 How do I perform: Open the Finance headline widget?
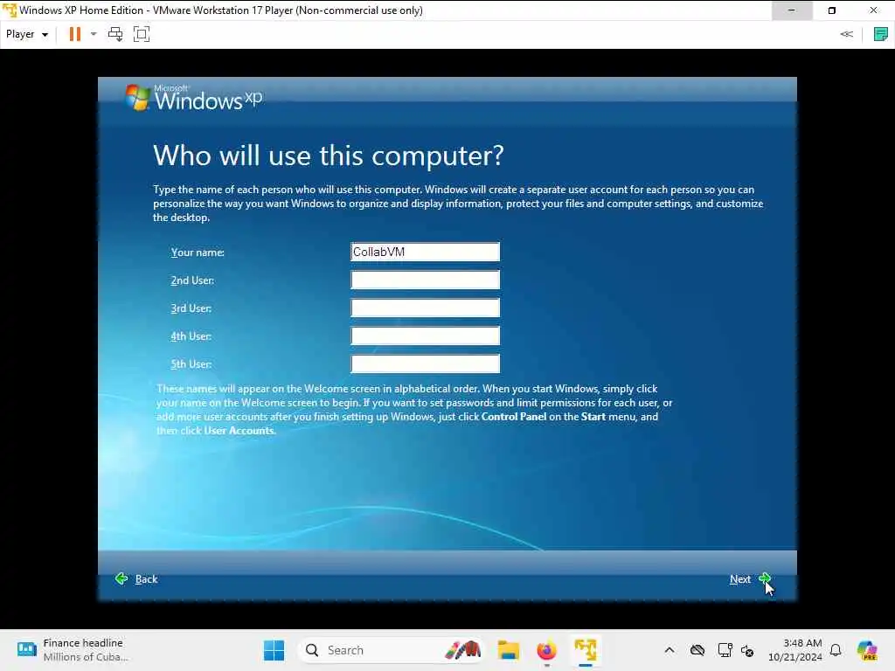pyautogui.click(x=73, y=650)
